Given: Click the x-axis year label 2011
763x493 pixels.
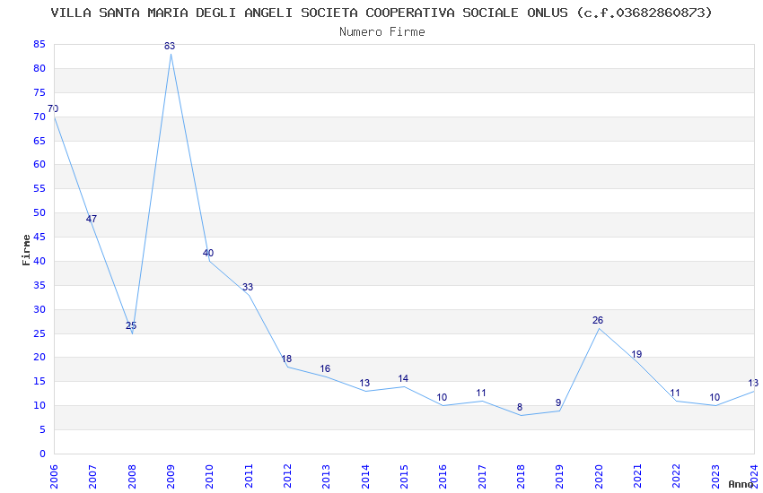Looking at the screenshot, I should tap(248, 476).
